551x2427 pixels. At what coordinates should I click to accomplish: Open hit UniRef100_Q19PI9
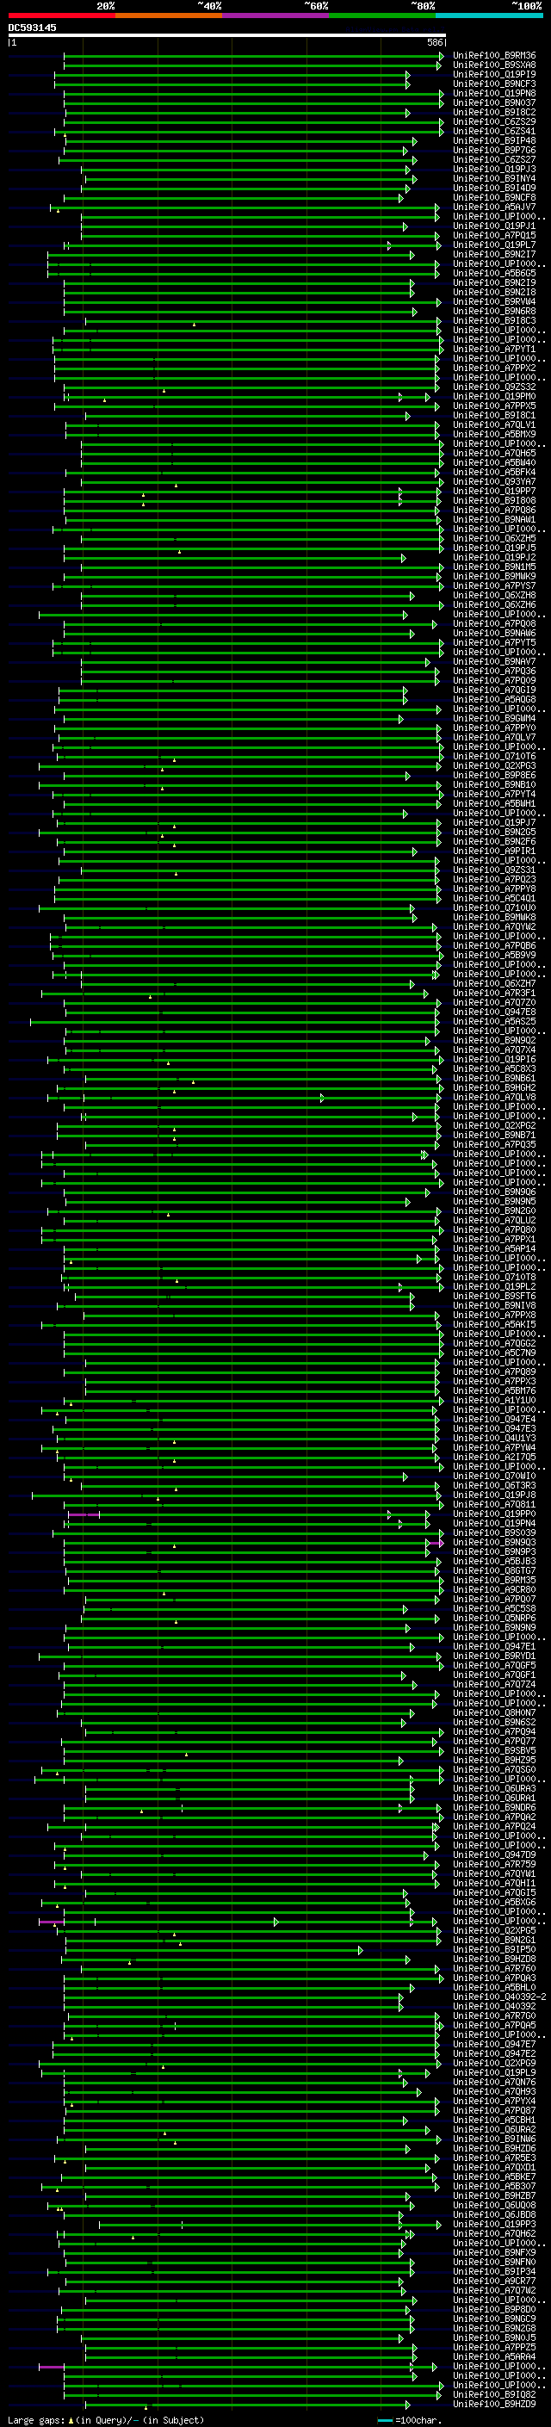pos(494,74)
